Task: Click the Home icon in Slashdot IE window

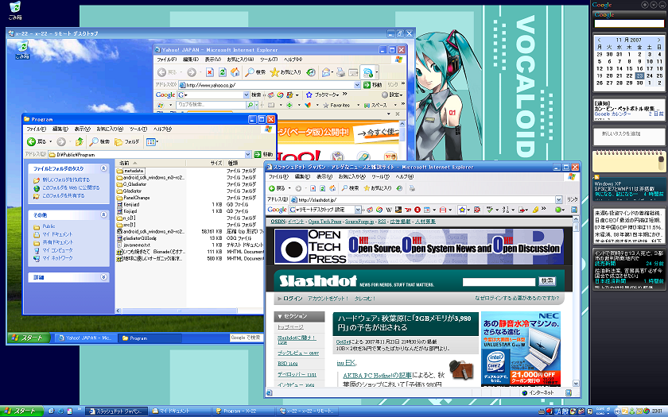Action: [x=332, y=188]
